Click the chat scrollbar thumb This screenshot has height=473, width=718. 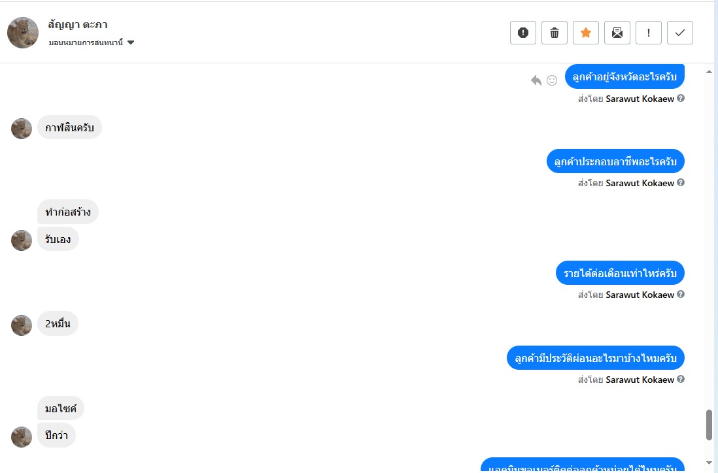[x=709, y=425]
